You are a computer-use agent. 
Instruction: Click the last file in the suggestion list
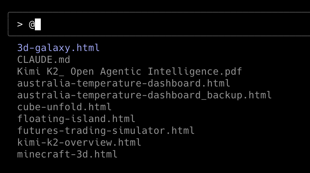(x=67, y=154)
